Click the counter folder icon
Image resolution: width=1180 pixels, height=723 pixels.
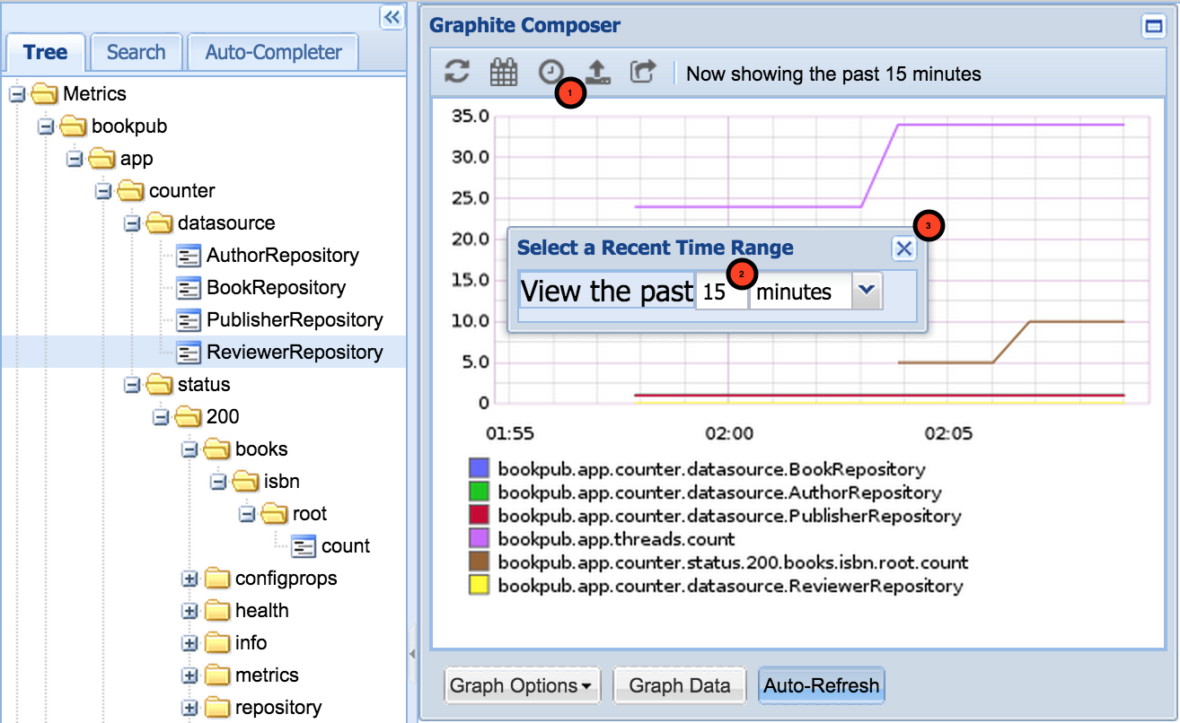pos(130,190)
